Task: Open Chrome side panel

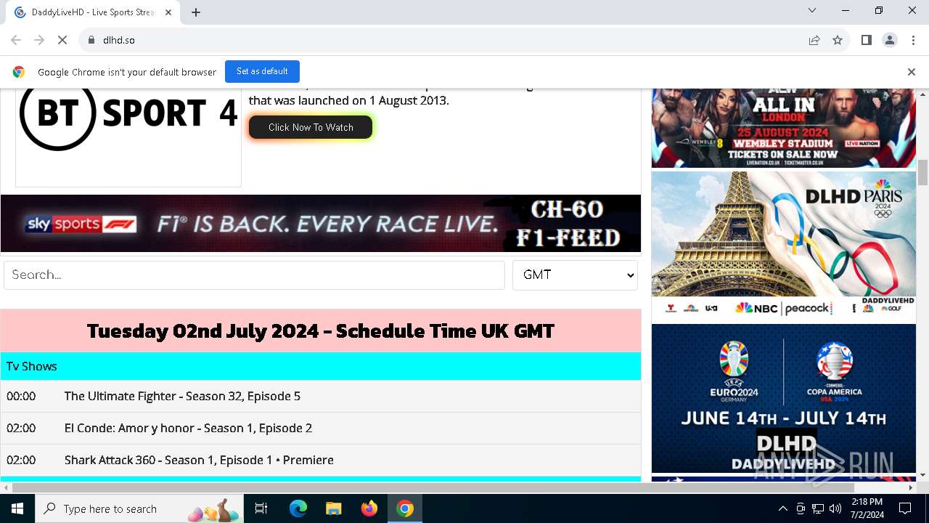Action: (x=866, y=40)
